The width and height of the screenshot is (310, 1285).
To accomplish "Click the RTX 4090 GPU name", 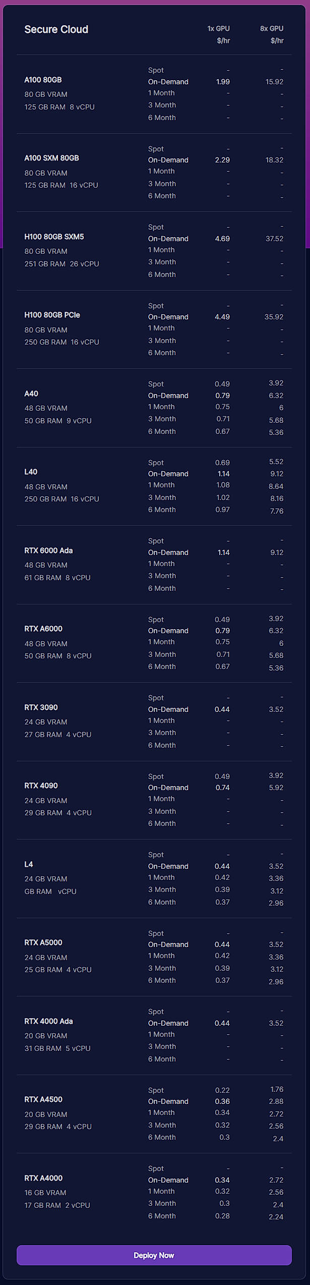I will (41, 786).
